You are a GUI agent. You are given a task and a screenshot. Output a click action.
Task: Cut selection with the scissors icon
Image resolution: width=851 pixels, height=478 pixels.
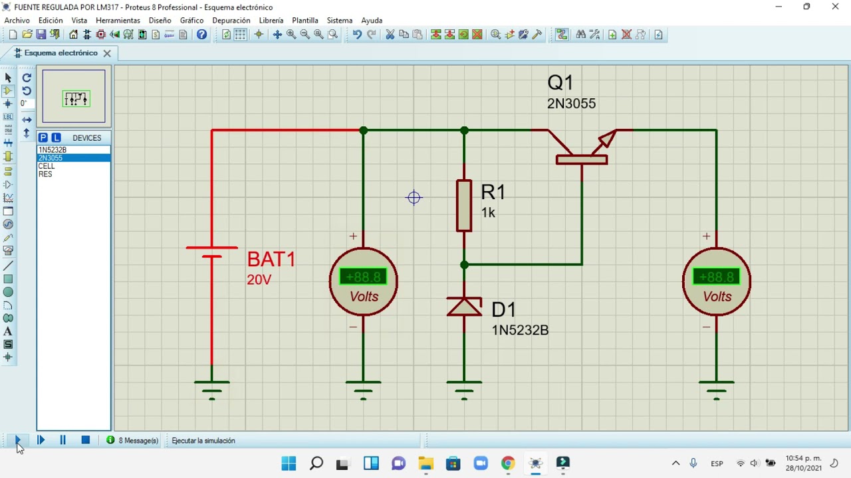pos(390,35)
